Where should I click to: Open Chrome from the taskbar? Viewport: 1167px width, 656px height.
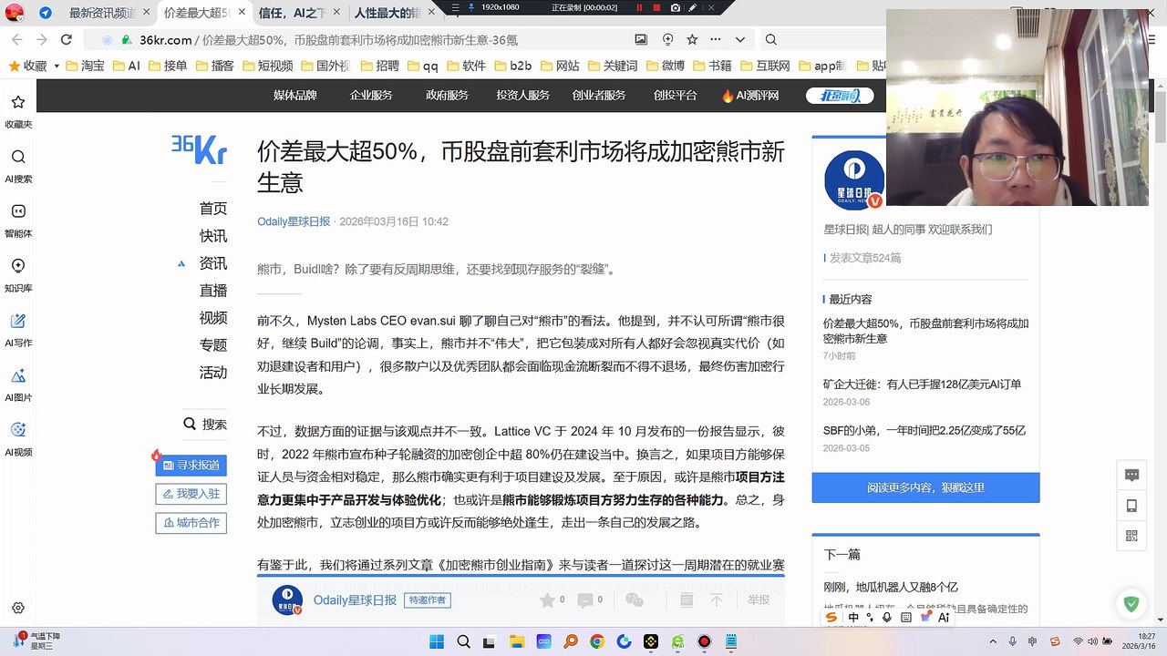(597, 641)
